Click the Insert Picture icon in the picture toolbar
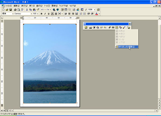Viewport: 161px width, 116px height. (86, 27)
